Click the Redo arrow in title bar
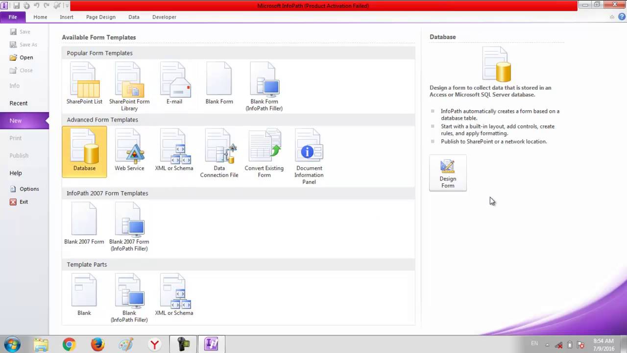This screenshot has width=627, height=353. [47, 5]
